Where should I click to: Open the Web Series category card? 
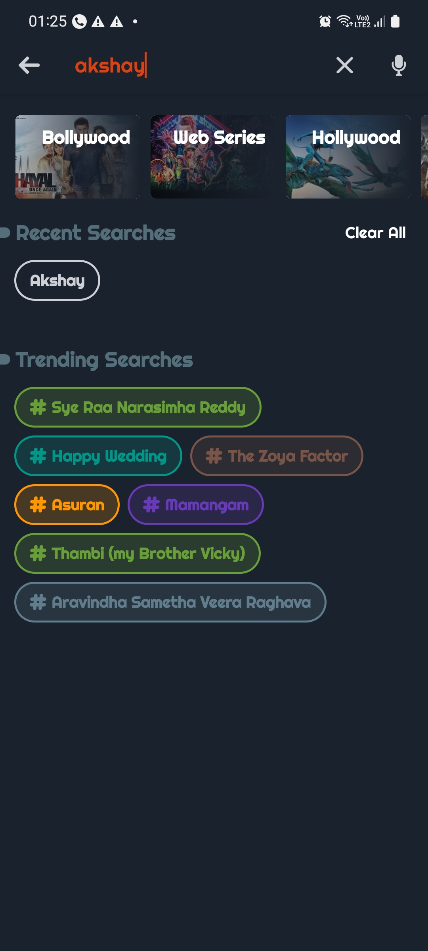pos(213,156)
